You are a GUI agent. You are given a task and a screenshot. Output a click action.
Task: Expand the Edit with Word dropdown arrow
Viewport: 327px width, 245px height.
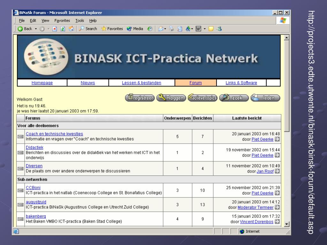click(x=205, y=29)
